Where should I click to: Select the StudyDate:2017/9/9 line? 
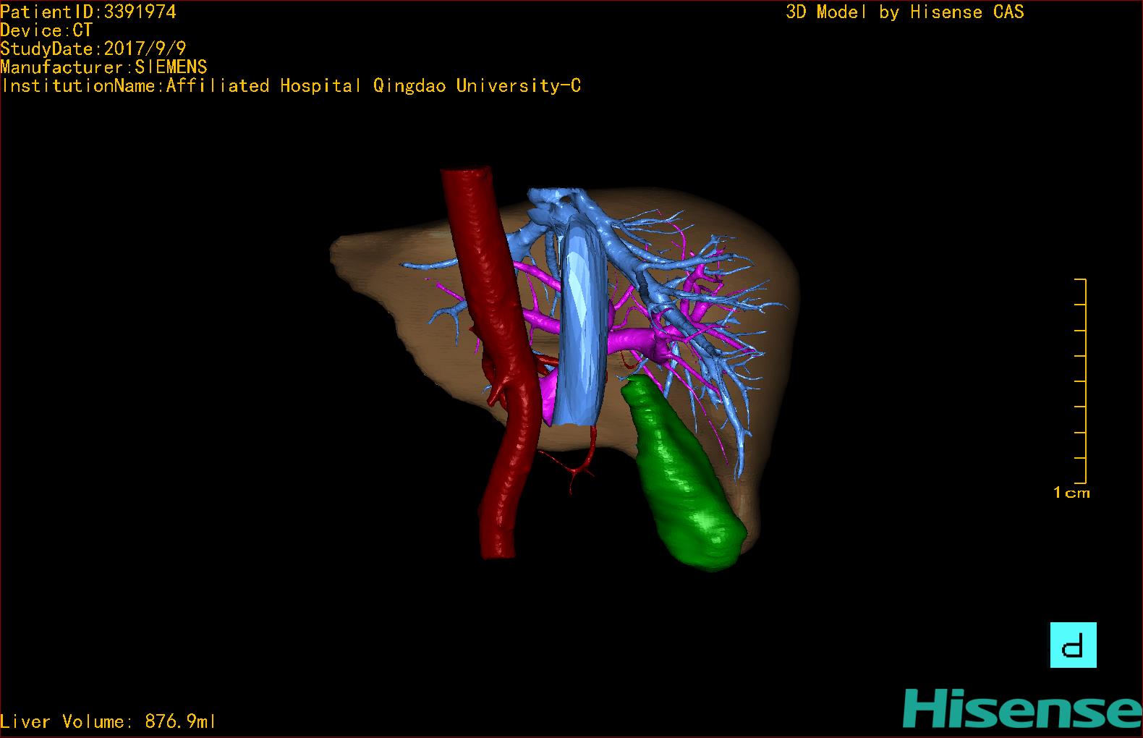click(93, 48)
